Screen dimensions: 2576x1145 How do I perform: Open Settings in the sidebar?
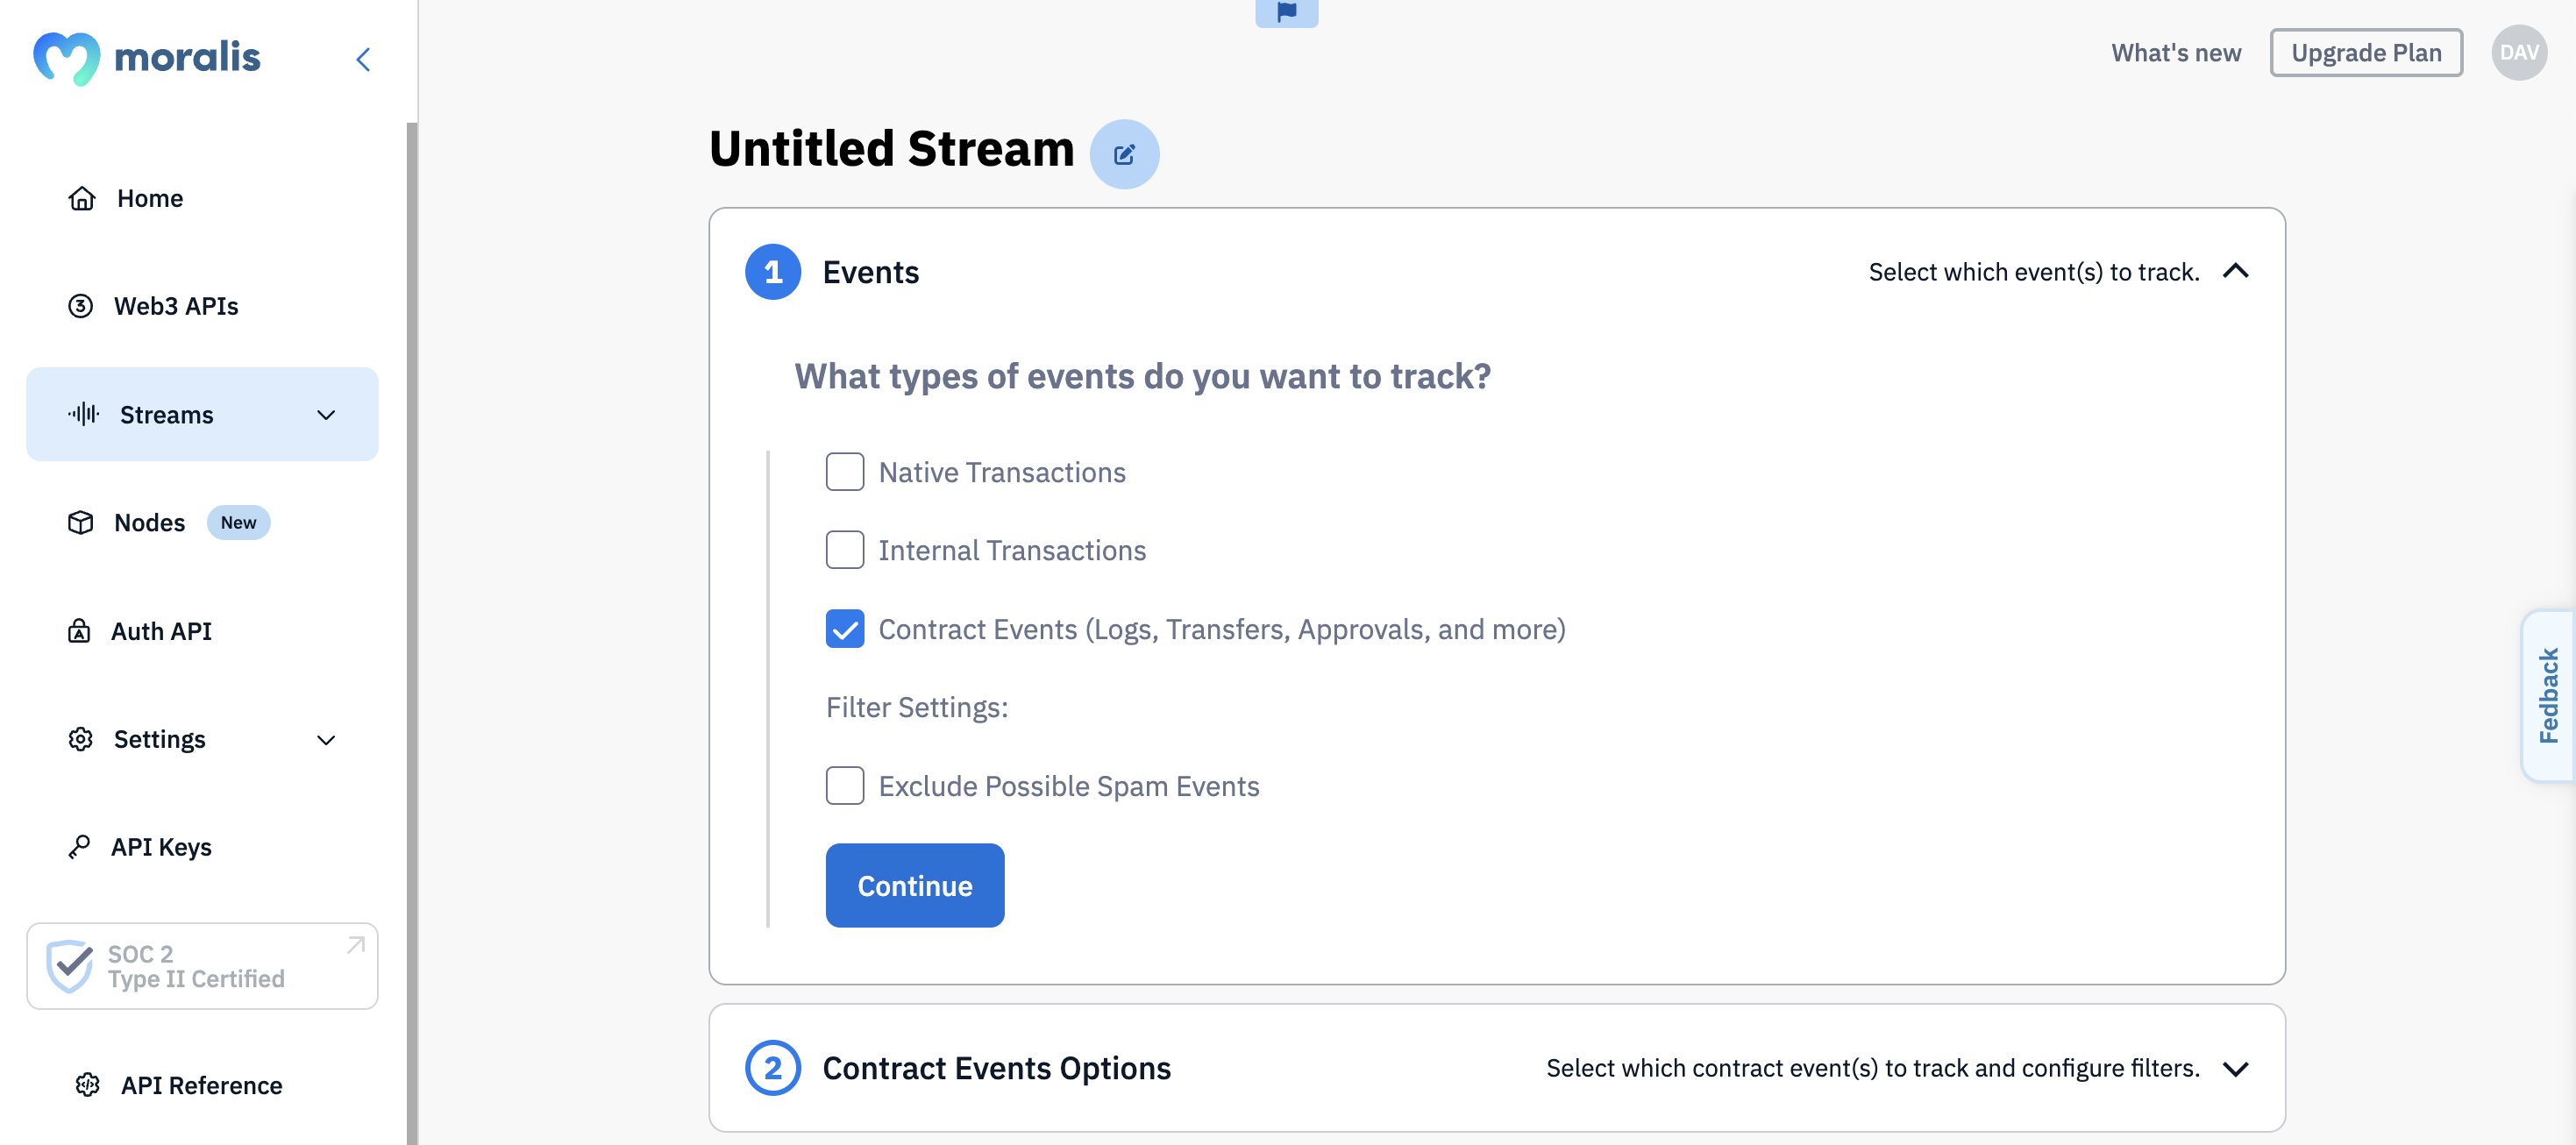(202, 739)
